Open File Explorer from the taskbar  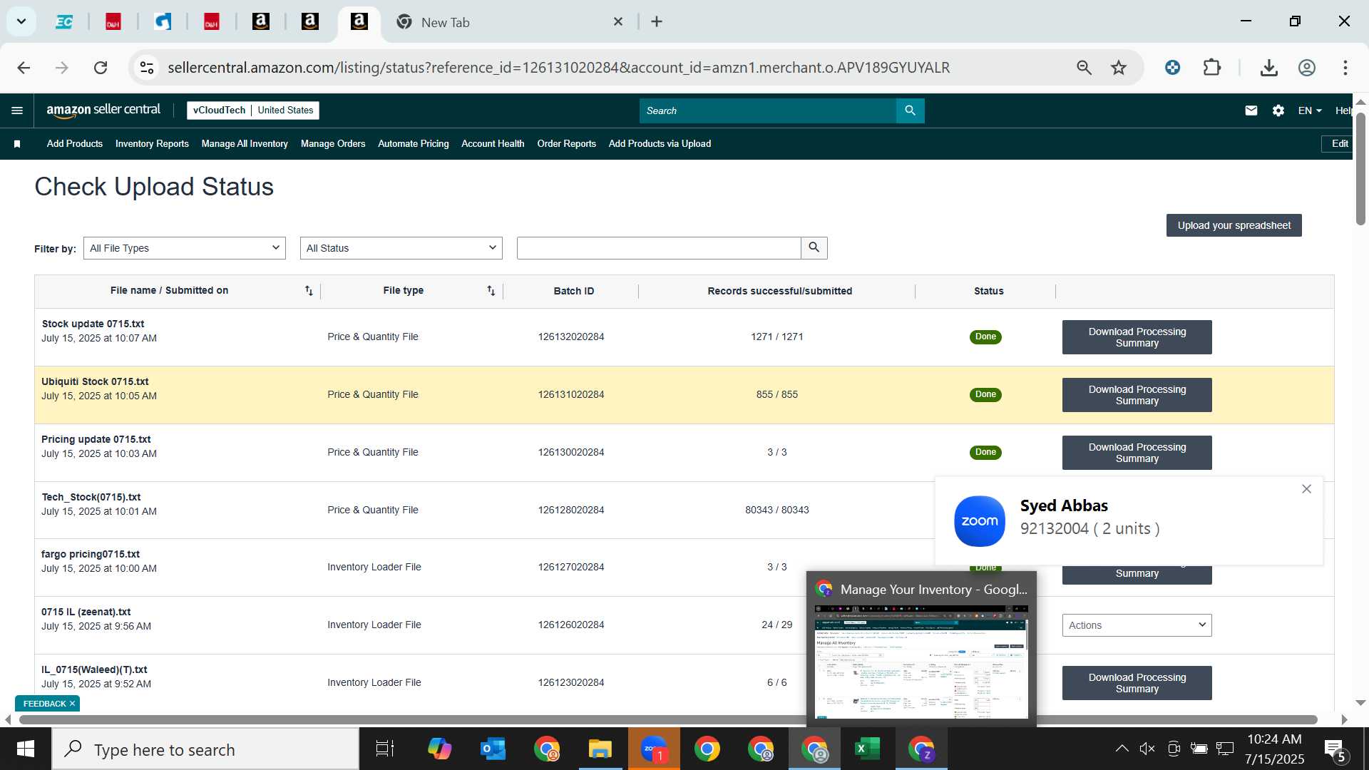click(600, 749)
